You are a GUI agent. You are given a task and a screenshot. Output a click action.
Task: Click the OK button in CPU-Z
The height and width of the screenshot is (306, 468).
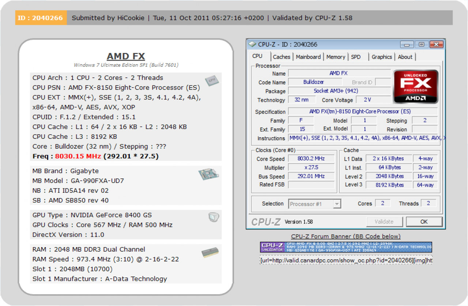pyautogui.click(x=424, y=222)
